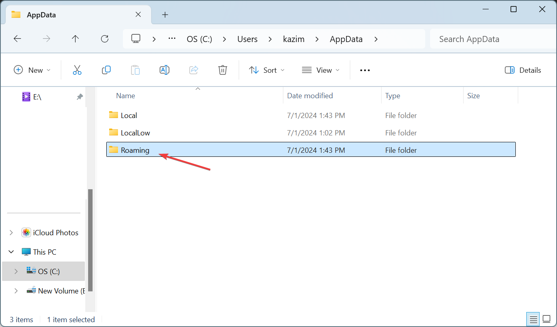Image resolution: width=557 pixels, height=327 pixels.
Task: Click the Rename icon
Action: click(x=165, y=70)
